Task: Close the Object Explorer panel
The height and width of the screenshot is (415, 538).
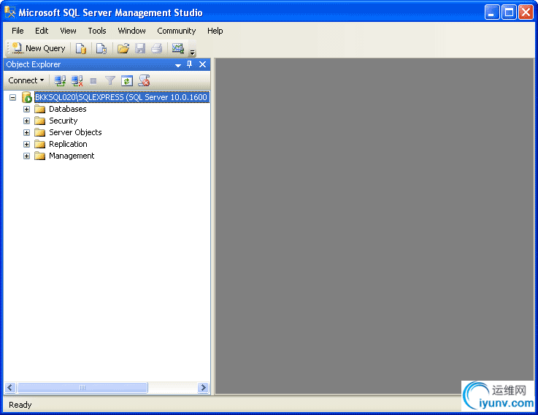Action: coord(202,64)
